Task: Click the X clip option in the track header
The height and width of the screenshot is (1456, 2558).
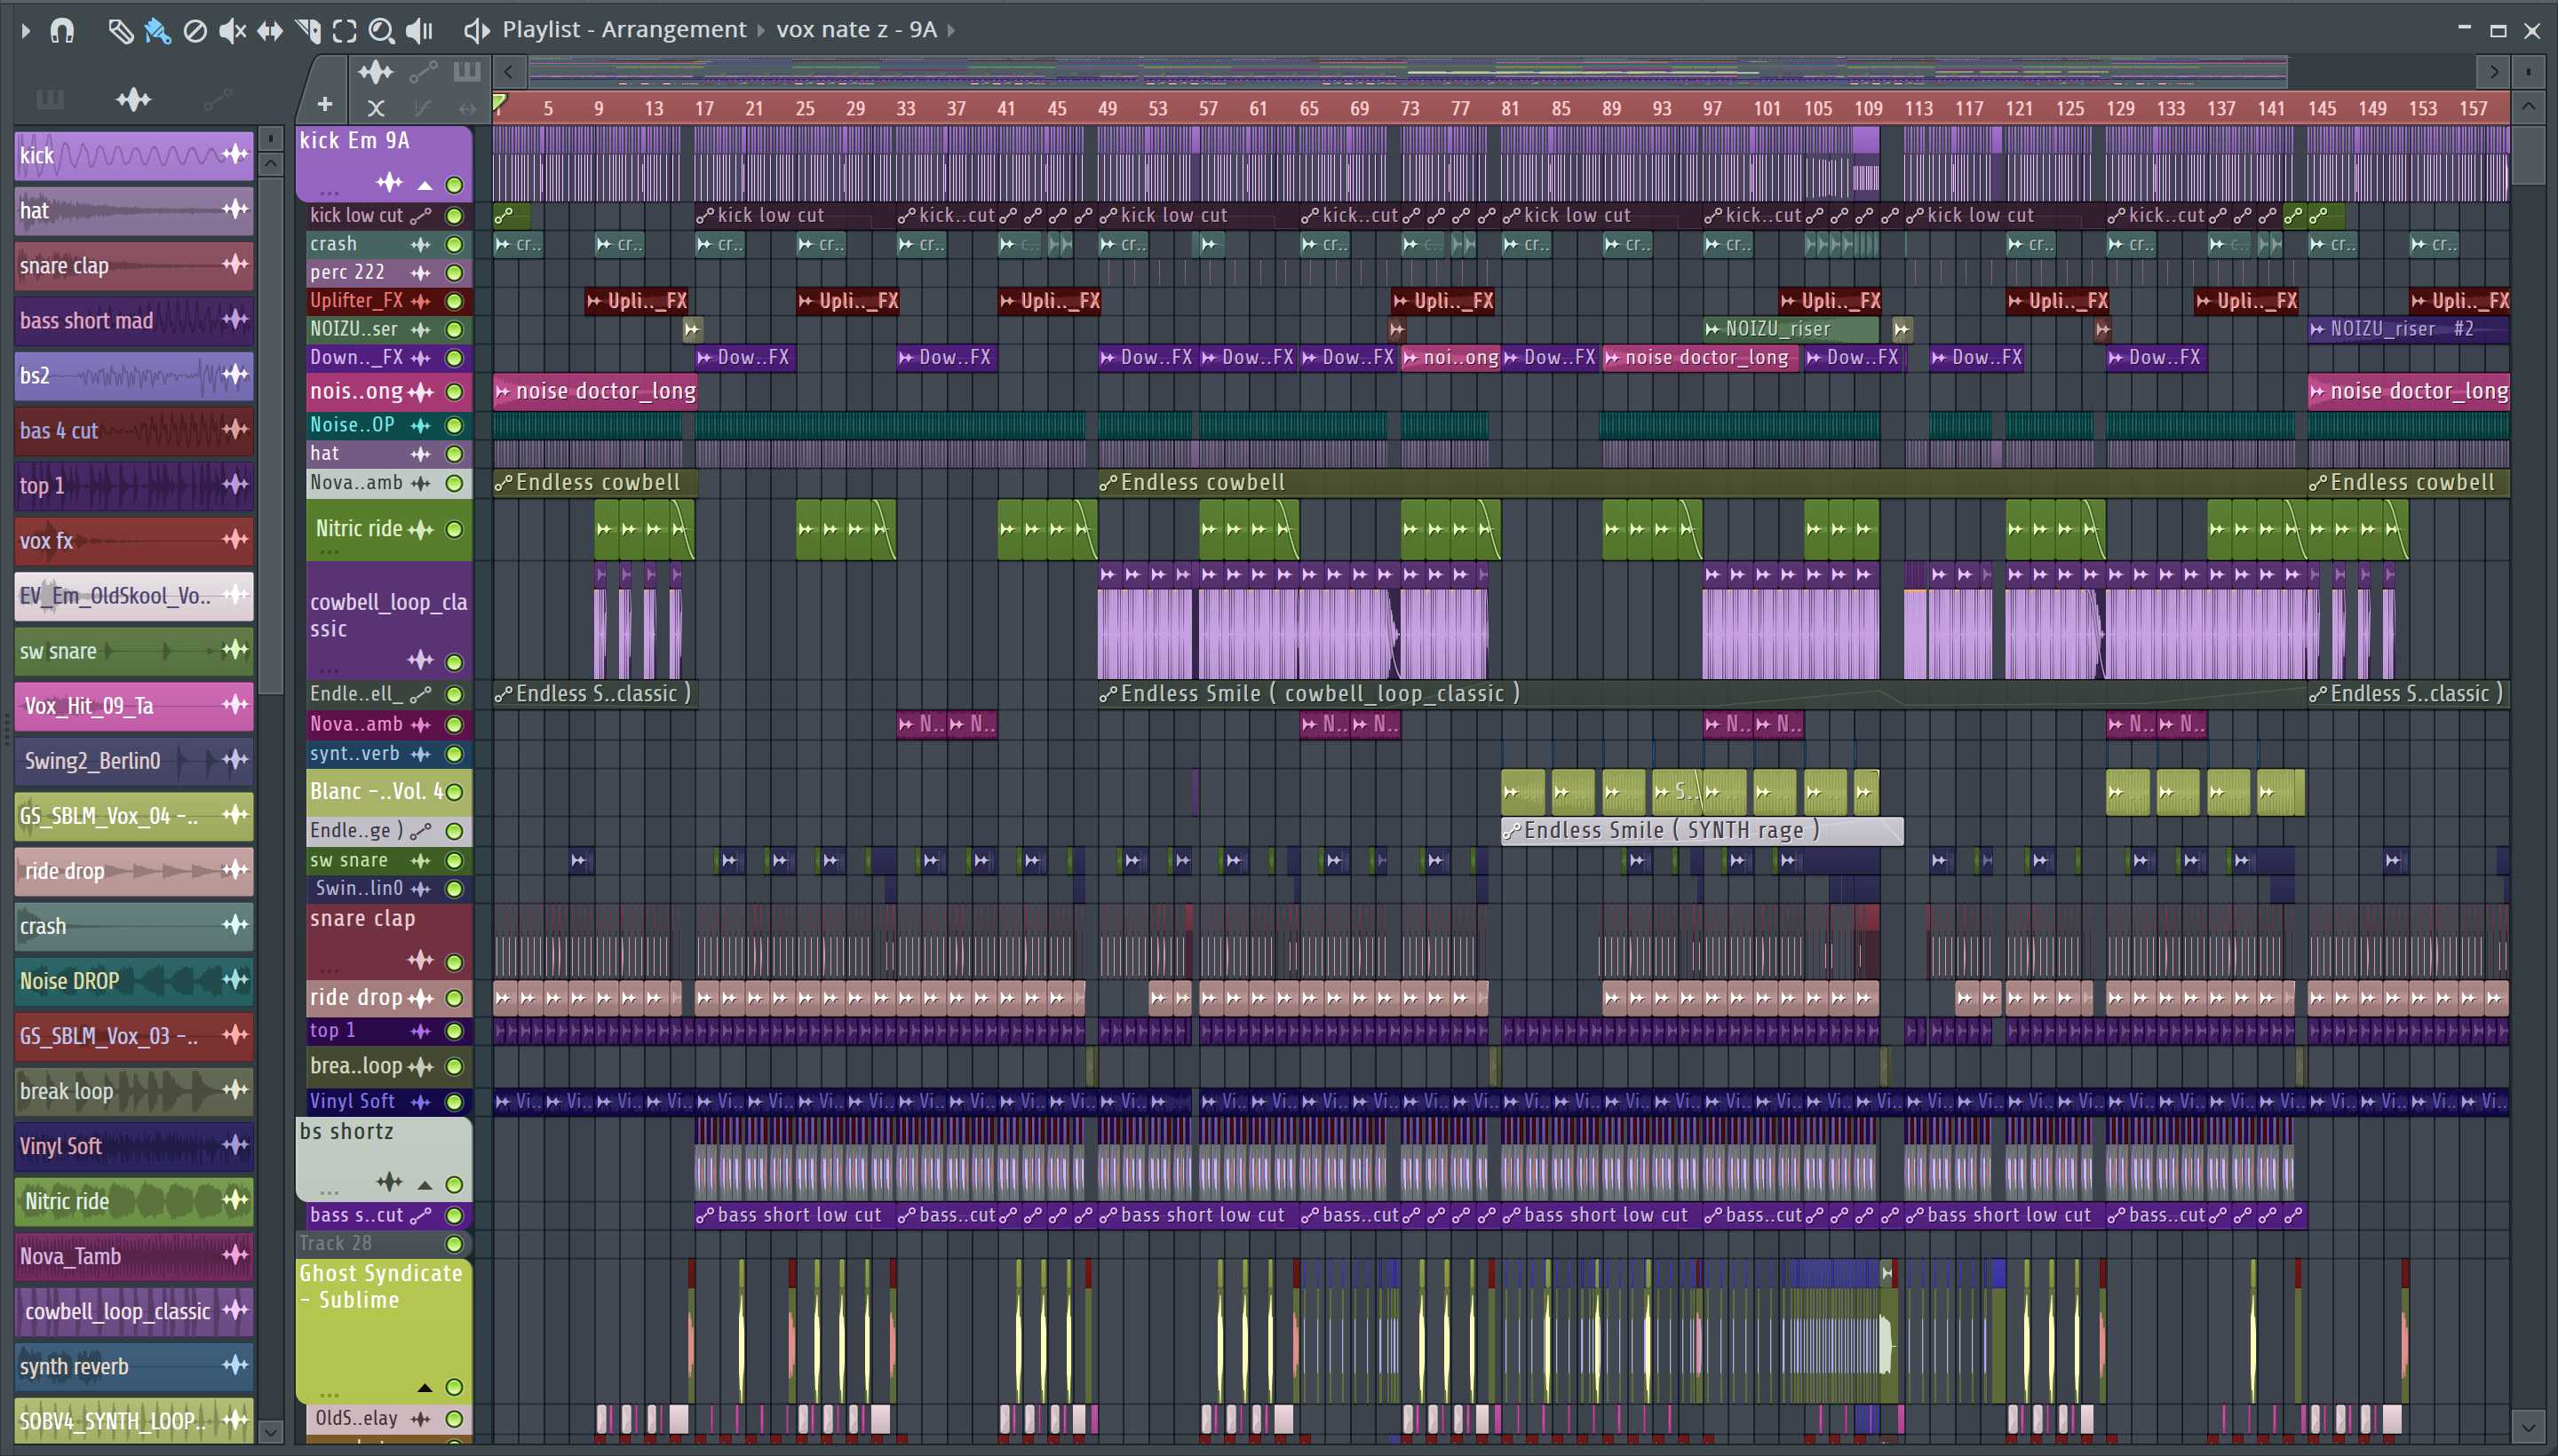Action: [376, 107]
